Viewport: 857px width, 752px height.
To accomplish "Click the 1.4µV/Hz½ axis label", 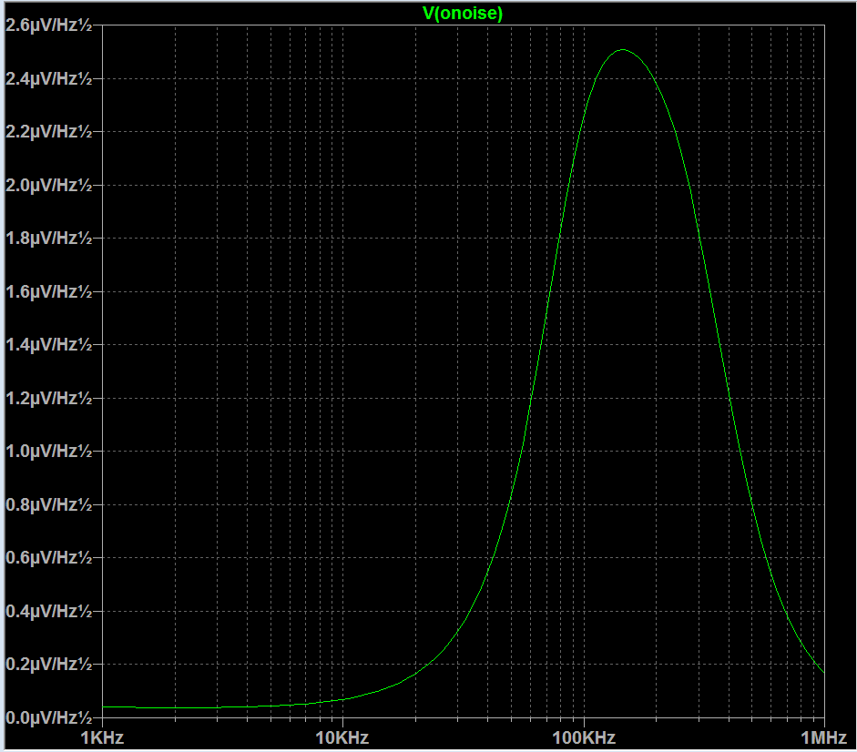I will [48, 345].
